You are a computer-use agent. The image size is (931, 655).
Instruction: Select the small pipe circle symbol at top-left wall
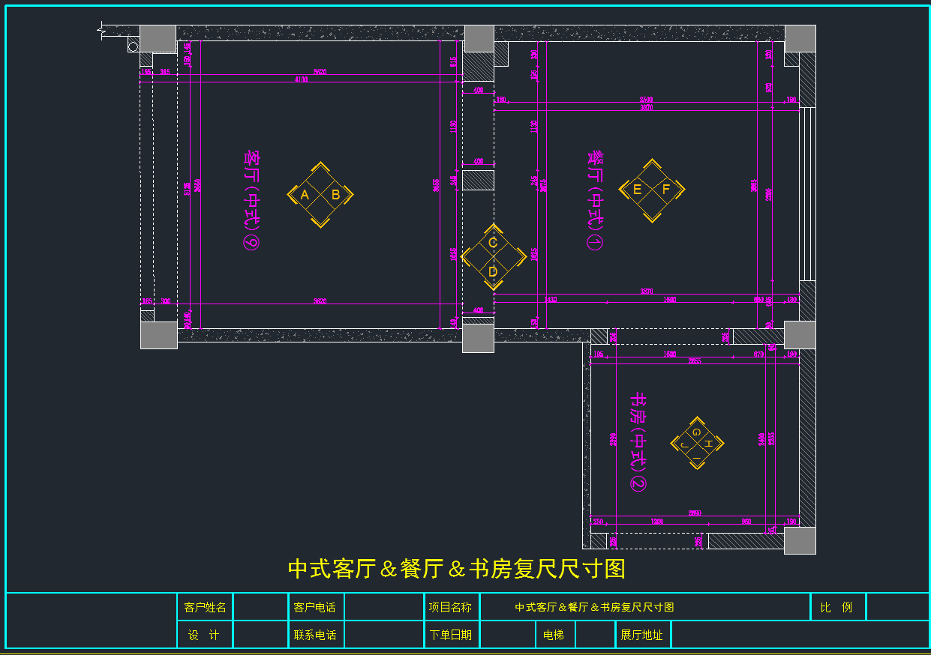[x=133, y=47]
